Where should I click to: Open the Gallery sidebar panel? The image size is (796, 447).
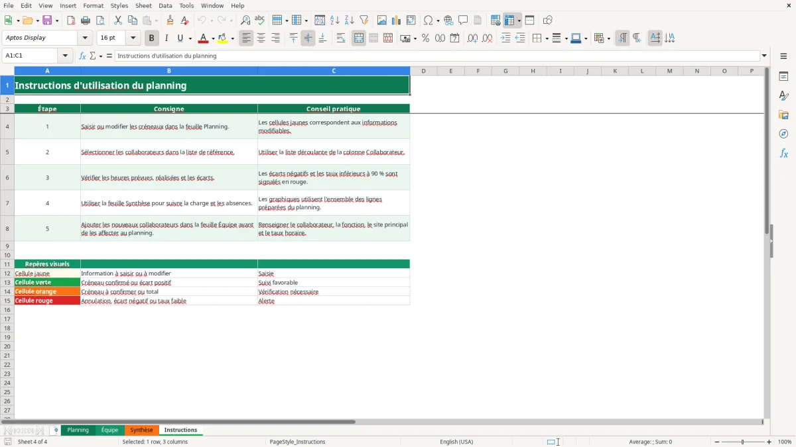(x=783, y=115)
